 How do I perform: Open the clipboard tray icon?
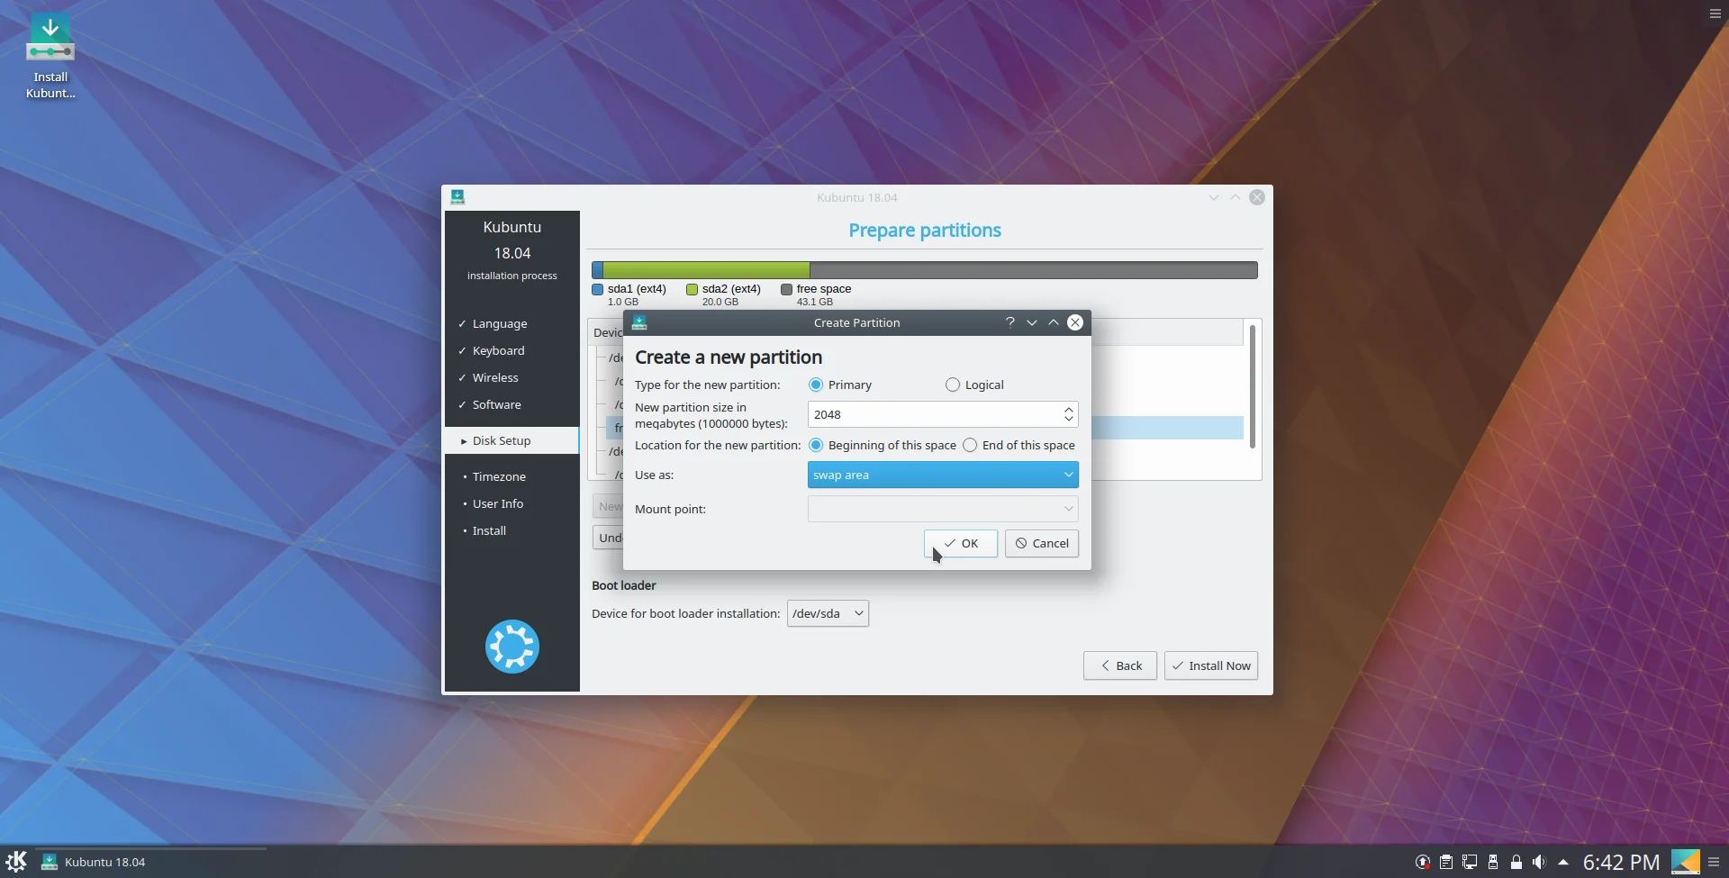click(x=1446, y=862)
